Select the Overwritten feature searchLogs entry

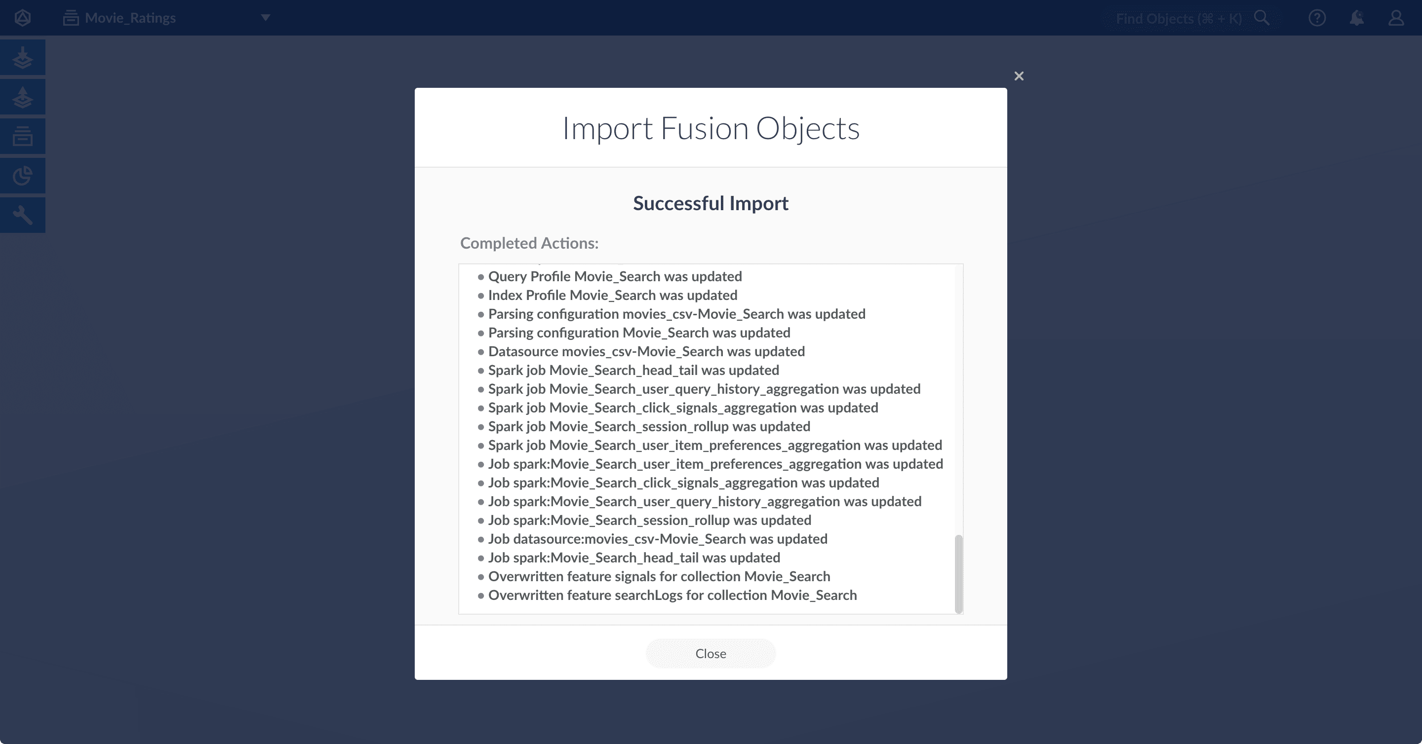[672, 595]
